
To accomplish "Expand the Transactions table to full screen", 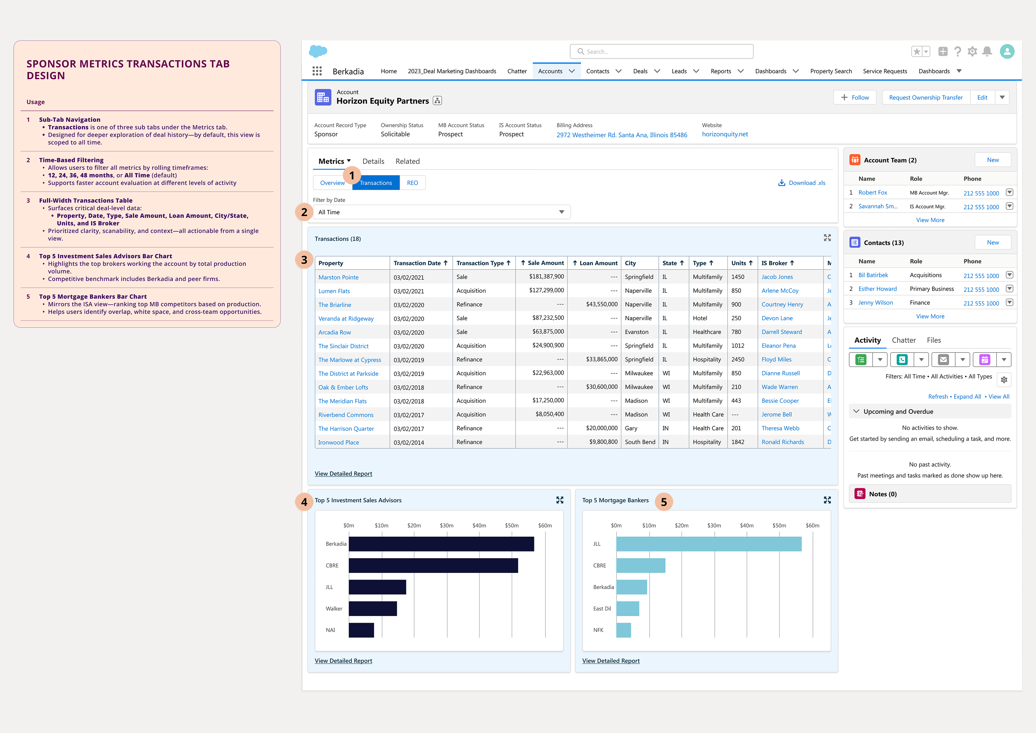I will point(827,238).
